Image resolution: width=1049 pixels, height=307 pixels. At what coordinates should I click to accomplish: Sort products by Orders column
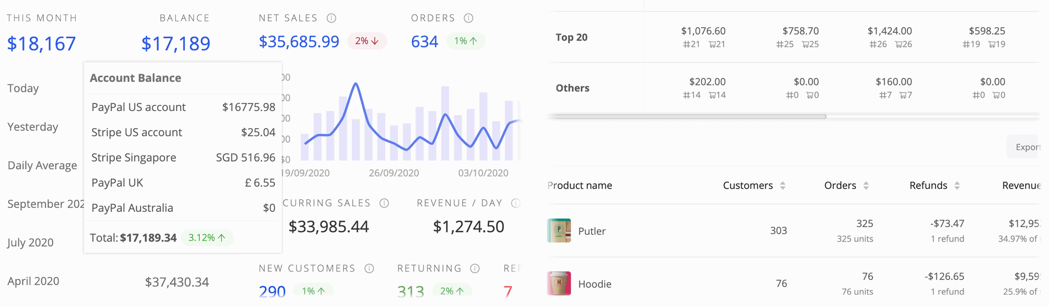pyautogui.click(x=866, y=186)
